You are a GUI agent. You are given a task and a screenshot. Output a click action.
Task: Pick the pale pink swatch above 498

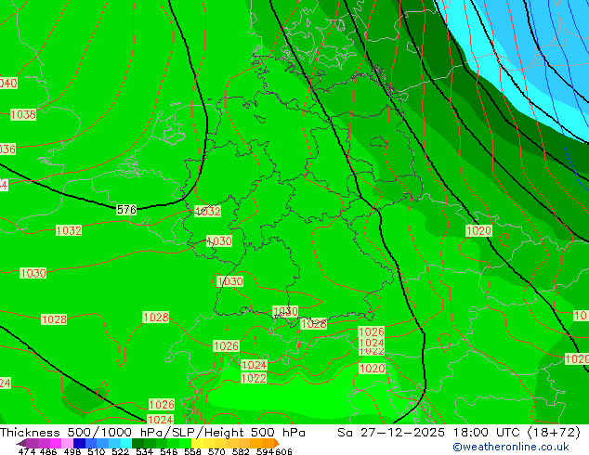[x=67, y=443]
